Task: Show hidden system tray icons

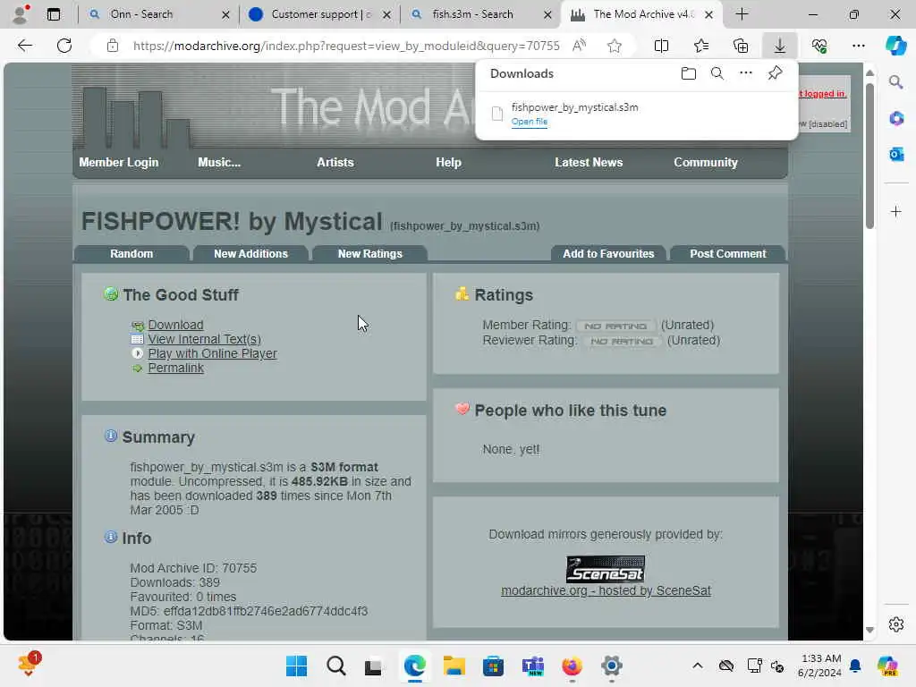Action: pyautogui.click(x=698, y=666)
